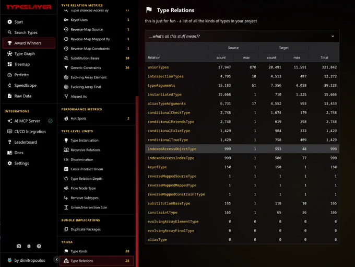Click the Discrimination scale icon
355x267 pixels.
[66, 159]
